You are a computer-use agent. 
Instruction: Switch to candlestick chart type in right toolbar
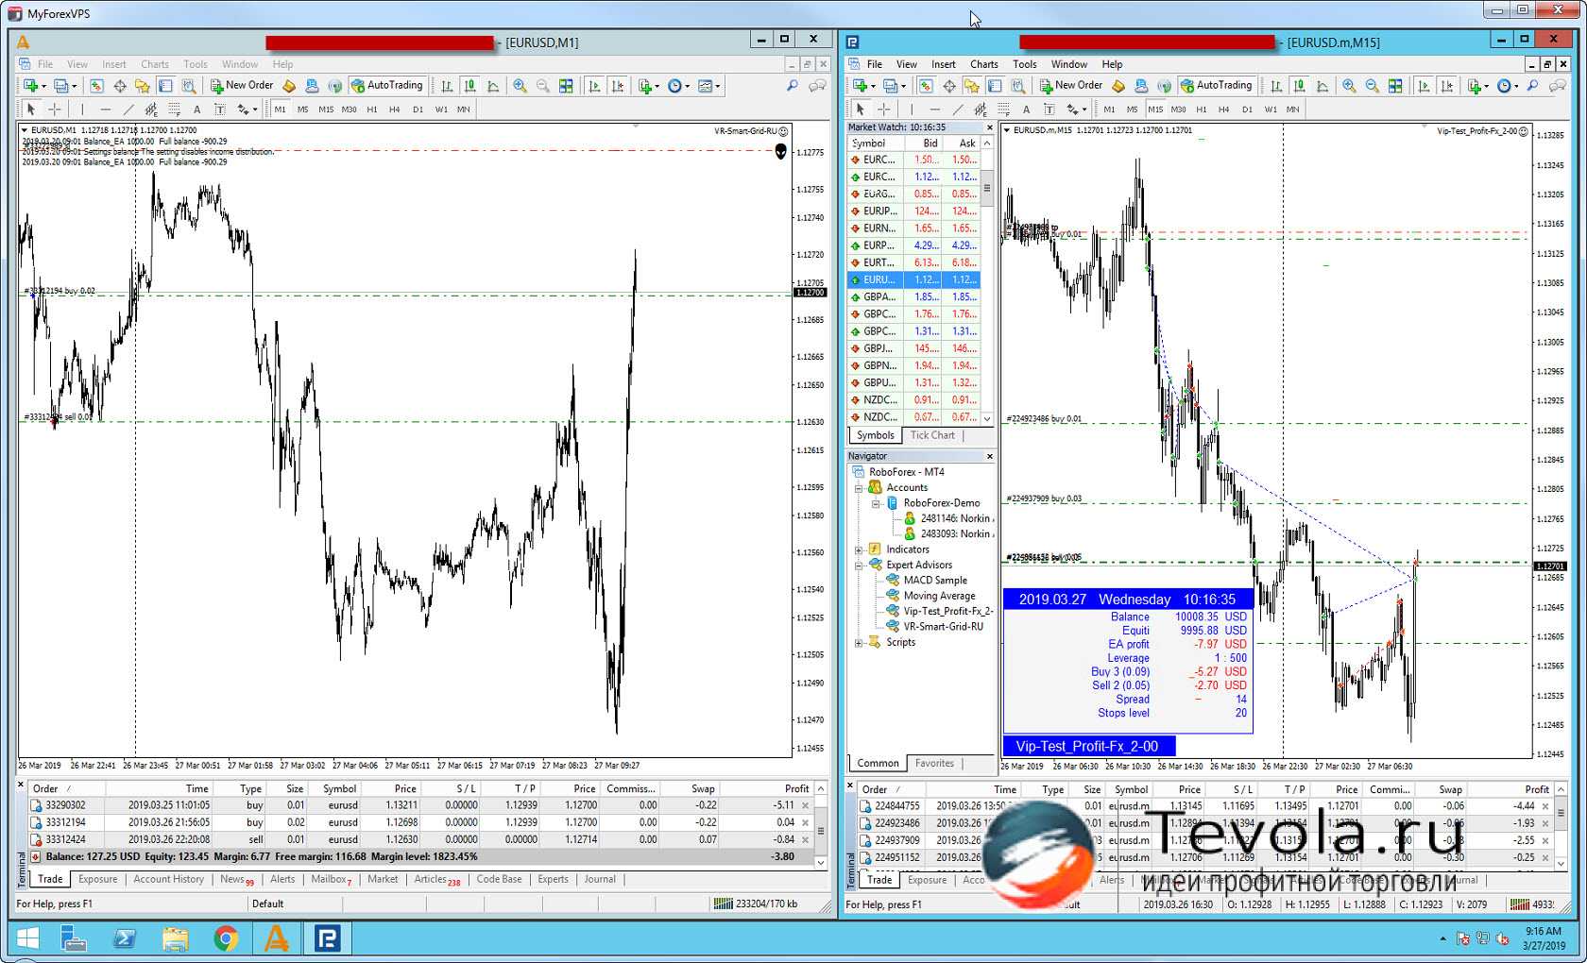1299,86
